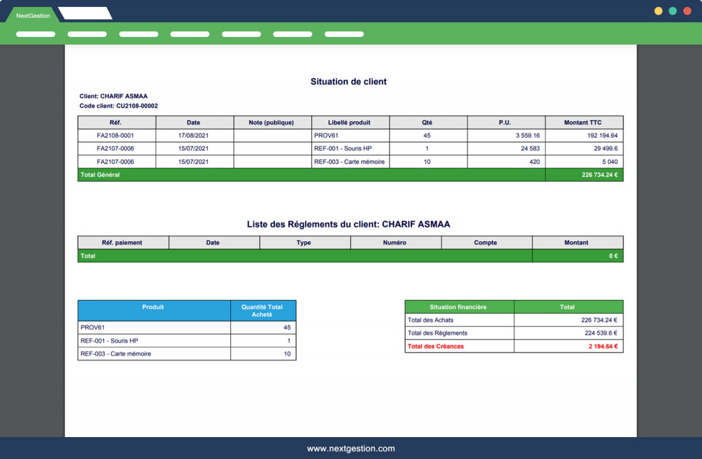Click the Total des Règlements row label
Image resolution: width=702 pixels, height=459 pixels.
pos(437,333)
